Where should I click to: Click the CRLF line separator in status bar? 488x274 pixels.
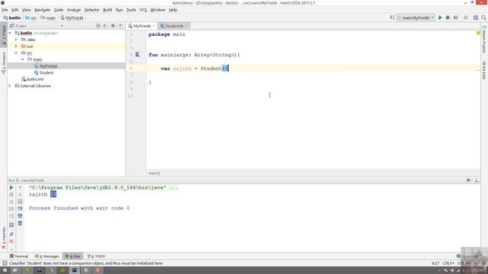point(448,263)
